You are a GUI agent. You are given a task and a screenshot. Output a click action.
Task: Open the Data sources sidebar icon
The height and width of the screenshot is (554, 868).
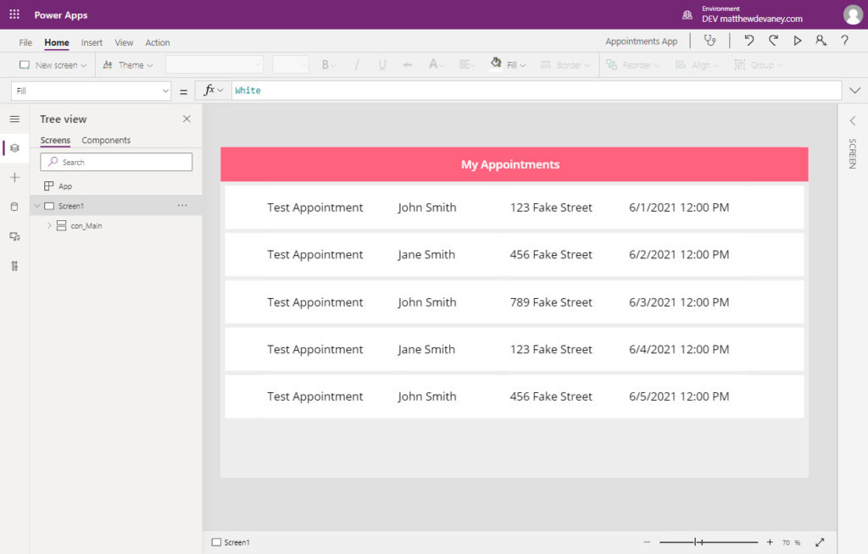tap(14, 207)
